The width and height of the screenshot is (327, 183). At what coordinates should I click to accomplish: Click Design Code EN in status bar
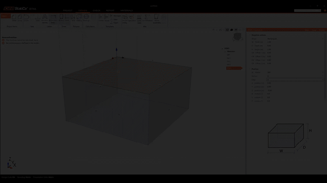point(9,177)
